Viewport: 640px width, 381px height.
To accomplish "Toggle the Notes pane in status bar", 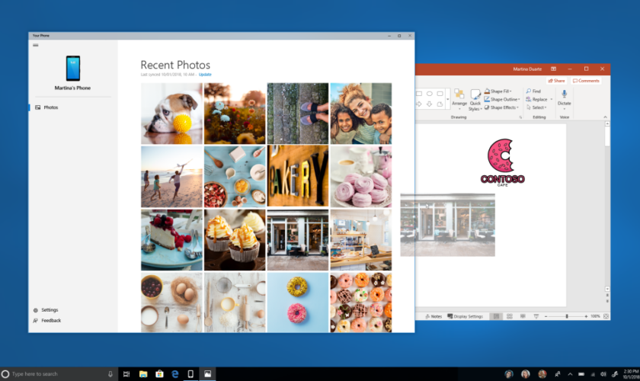I will (434, 316).
